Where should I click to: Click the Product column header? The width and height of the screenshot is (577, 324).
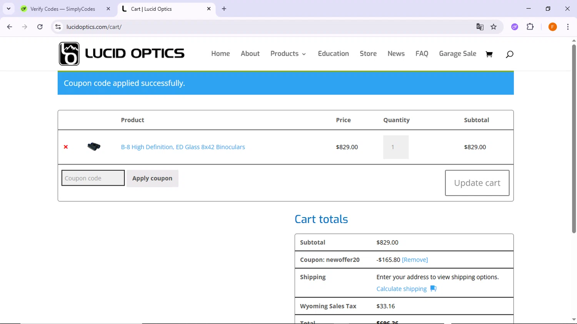tap(132, 120)
